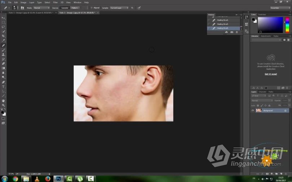Select the Horizontal Type tool
Viewport: 292px width, 182px height.
point(3,87)
